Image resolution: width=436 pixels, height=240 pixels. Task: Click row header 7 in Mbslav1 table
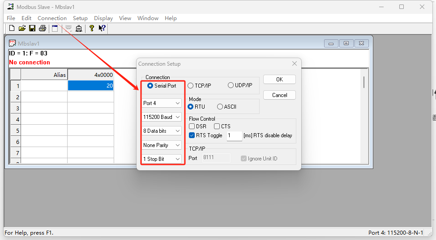(x=16, y=153)
